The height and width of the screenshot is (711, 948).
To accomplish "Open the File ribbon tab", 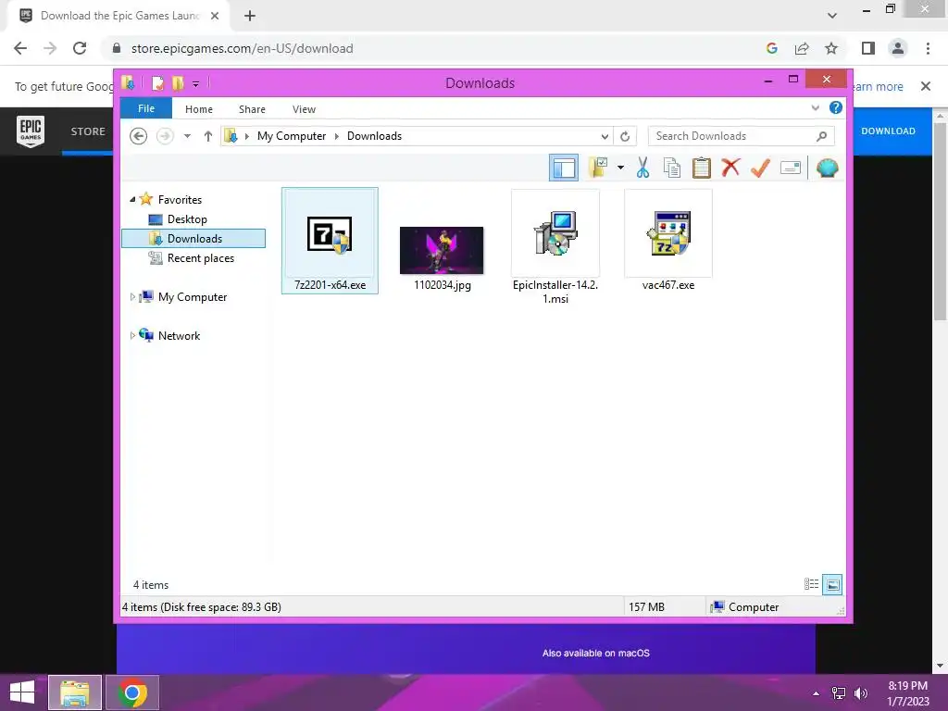I will pyautogui.click(x=146, y=108).
